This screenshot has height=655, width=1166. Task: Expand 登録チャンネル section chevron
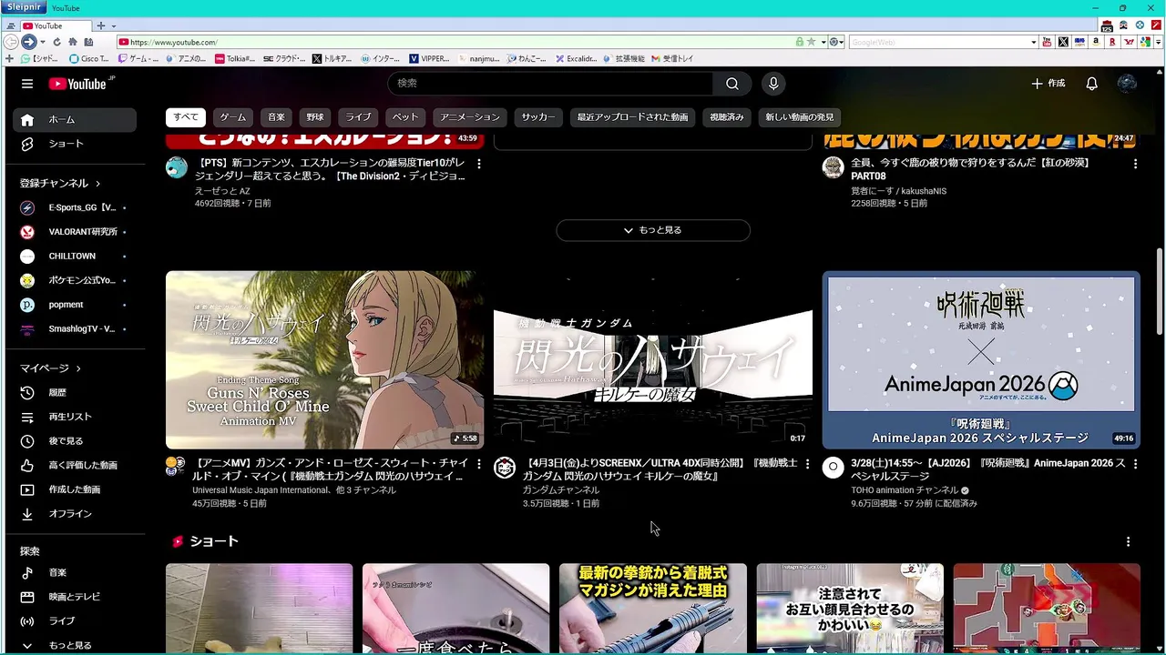97,184
